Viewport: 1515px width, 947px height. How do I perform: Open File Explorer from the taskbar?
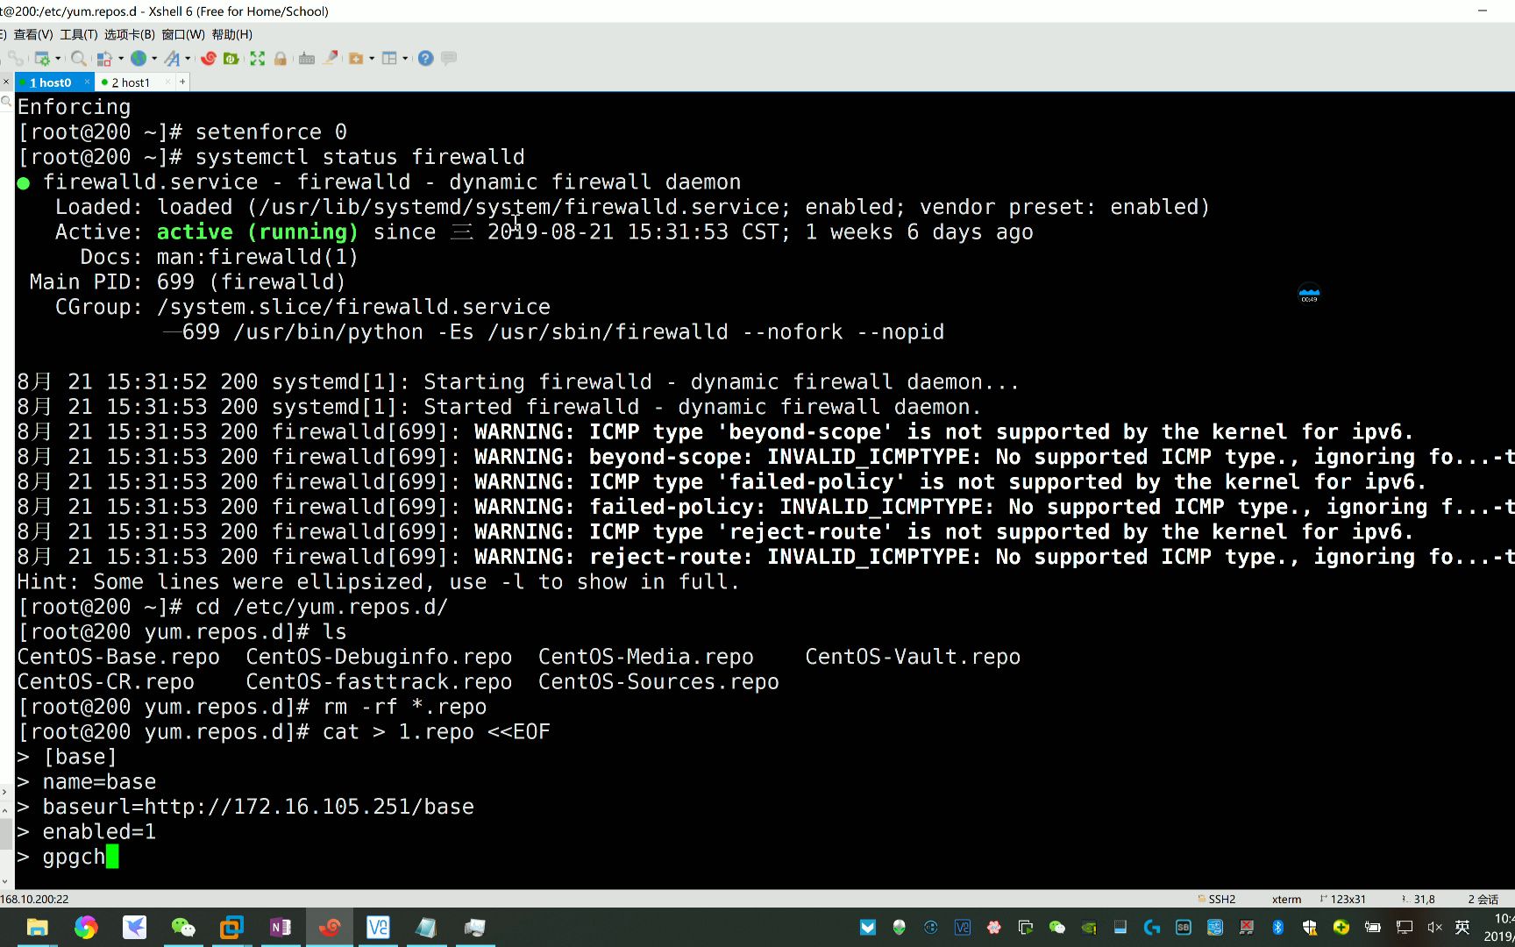pyautogui.click(x=37, y=928)
